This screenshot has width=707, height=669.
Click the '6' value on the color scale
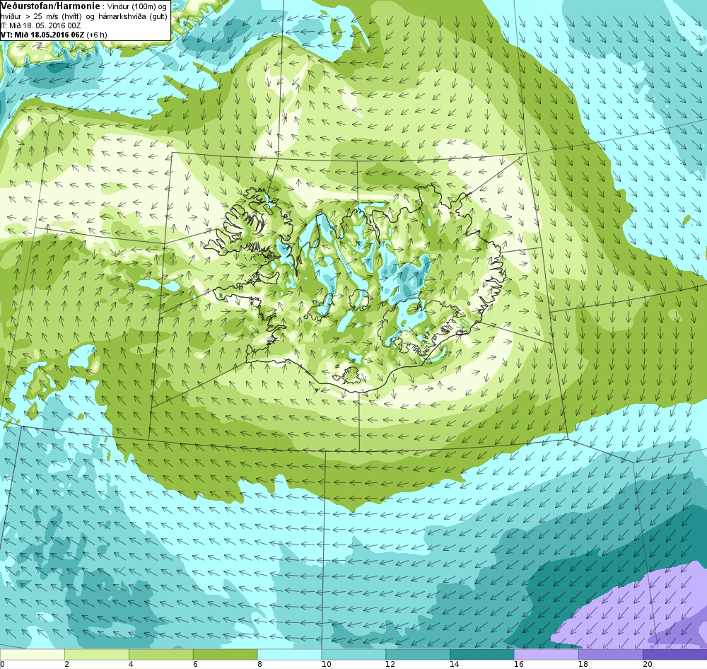pos(195,664)
